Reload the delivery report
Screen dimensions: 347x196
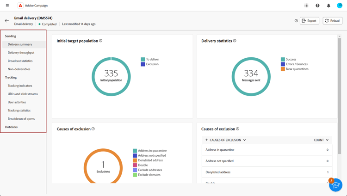(332, 21)
